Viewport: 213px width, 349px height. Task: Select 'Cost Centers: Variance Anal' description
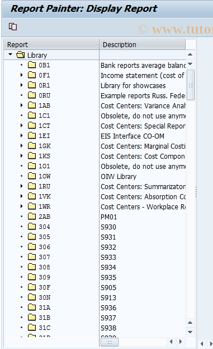(143, 105)
